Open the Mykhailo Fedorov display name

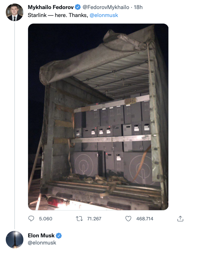coord(51,7)
